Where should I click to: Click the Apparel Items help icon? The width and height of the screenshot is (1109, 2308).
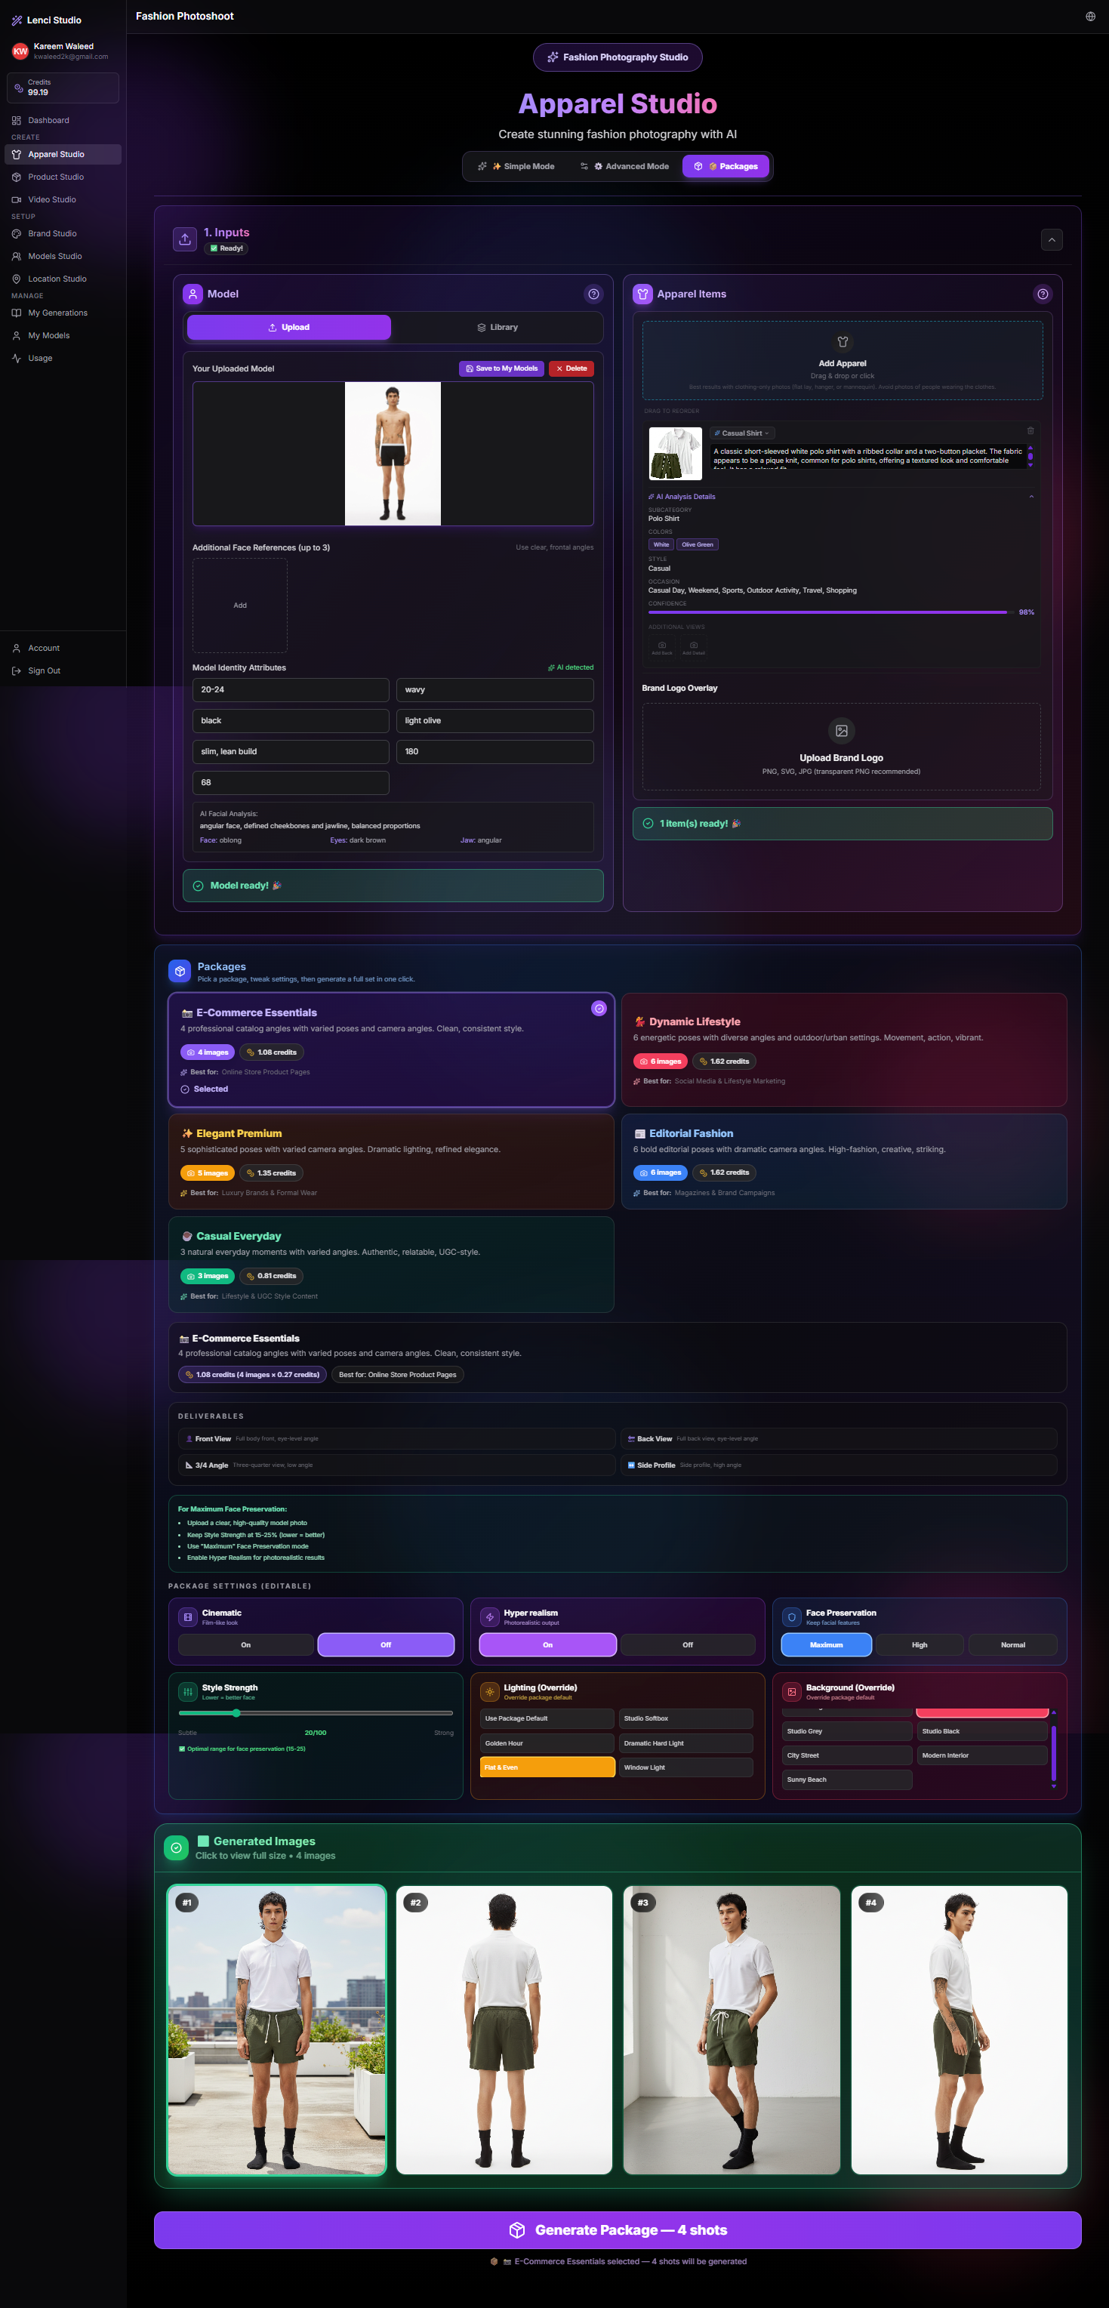[x=1042, y=294]
